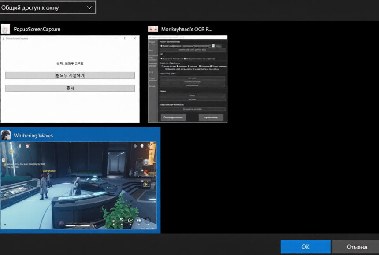Click the '중지' button in PopupScreenCapture preview
Screen dimensions: 379x255
70,88
